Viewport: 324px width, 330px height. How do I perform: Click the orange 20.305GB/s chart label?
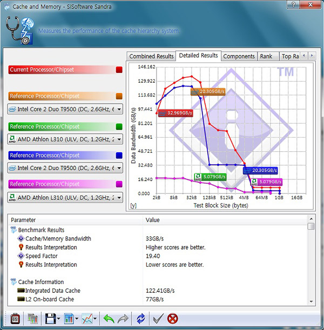(208, 92)
